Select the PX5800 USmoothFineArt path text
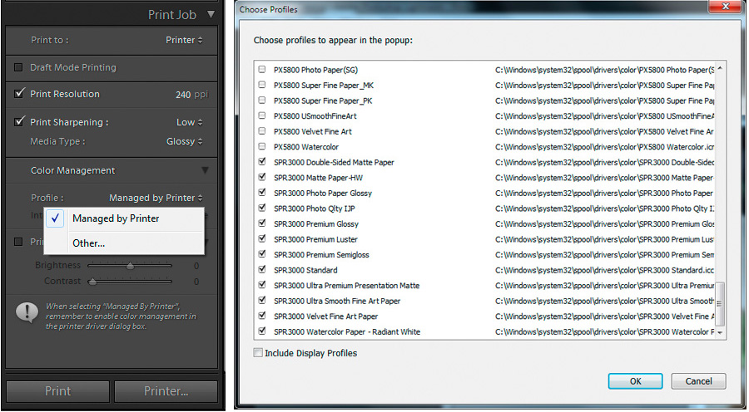749x412 pixels. (604, 116)
